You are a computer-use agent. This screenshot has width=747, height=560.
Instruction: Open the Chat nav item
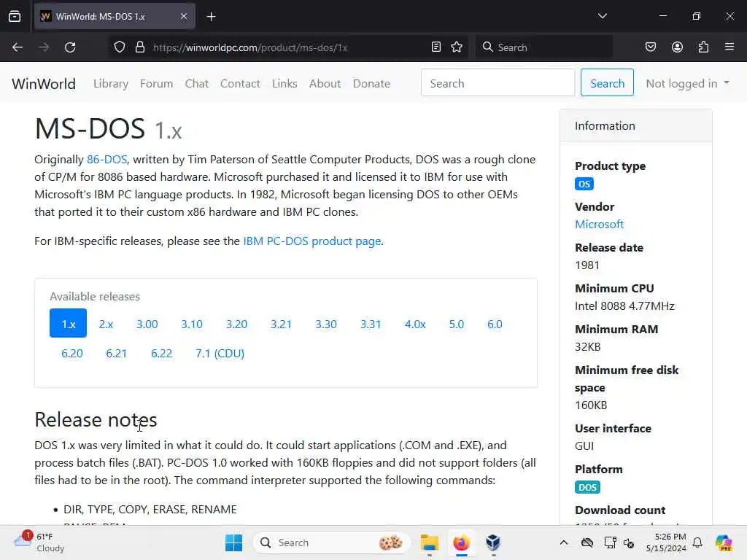197,84
